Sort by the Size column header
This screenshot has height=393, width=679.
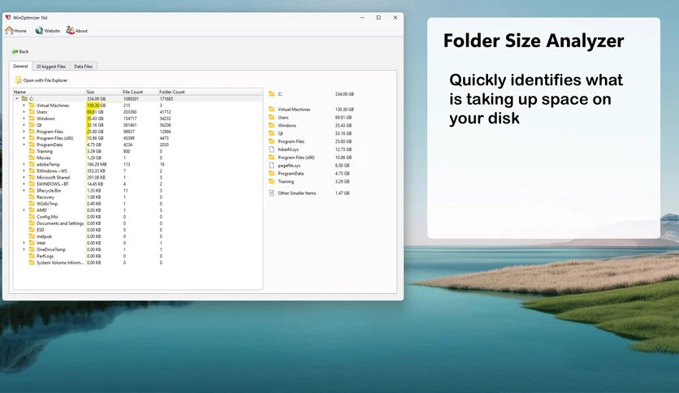click(x=104, y=92)
